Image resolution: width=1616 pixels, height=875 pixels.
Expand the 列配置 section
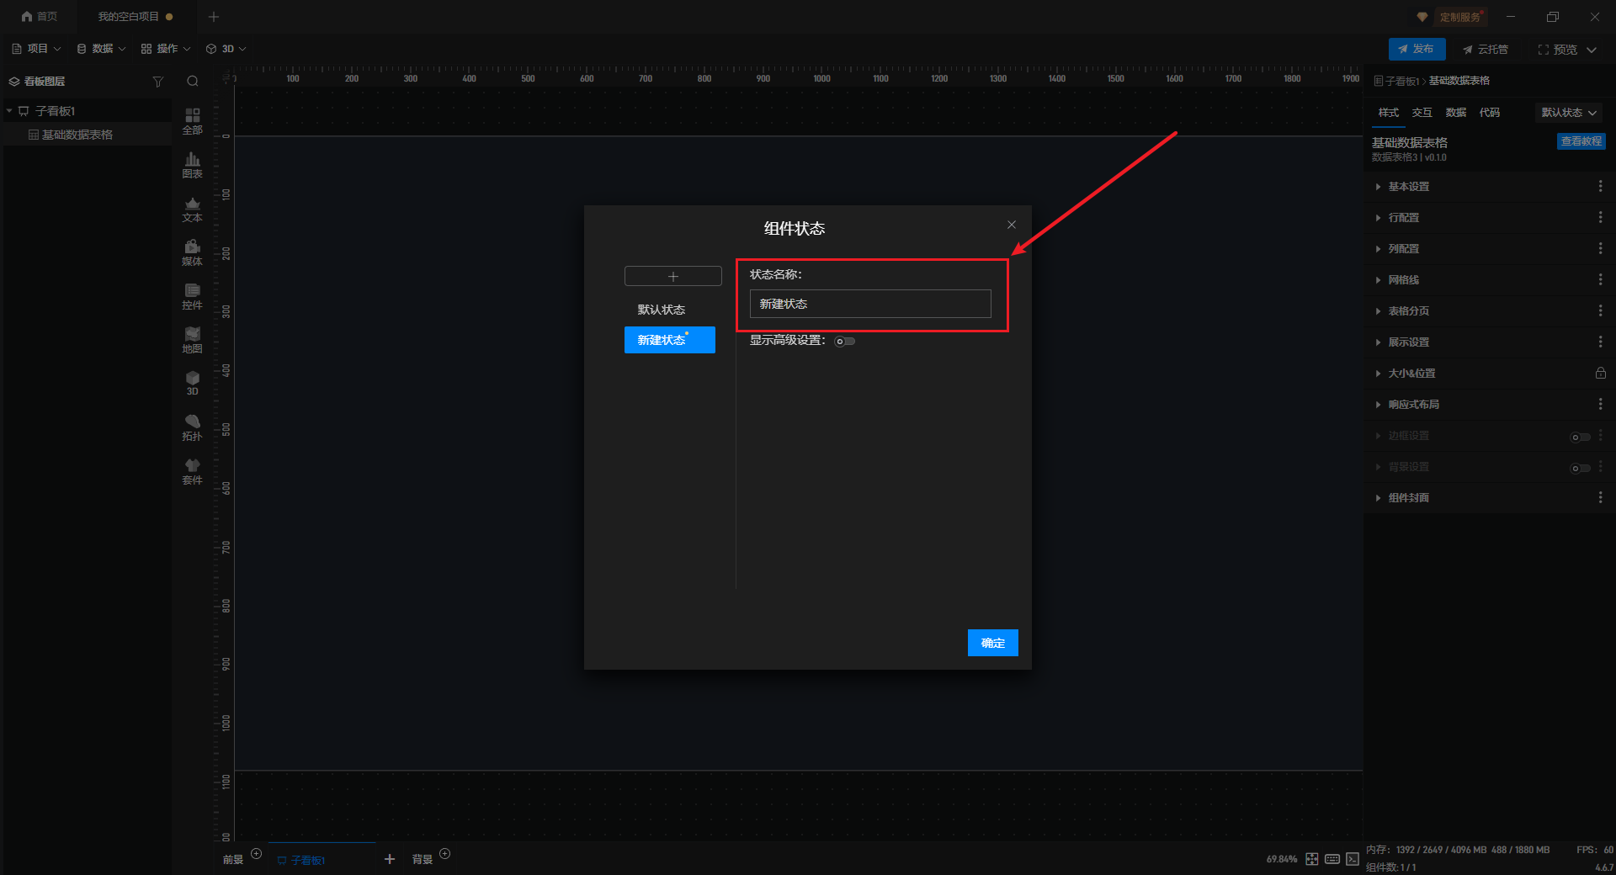pyautogui.click(x=1403, y=249)
